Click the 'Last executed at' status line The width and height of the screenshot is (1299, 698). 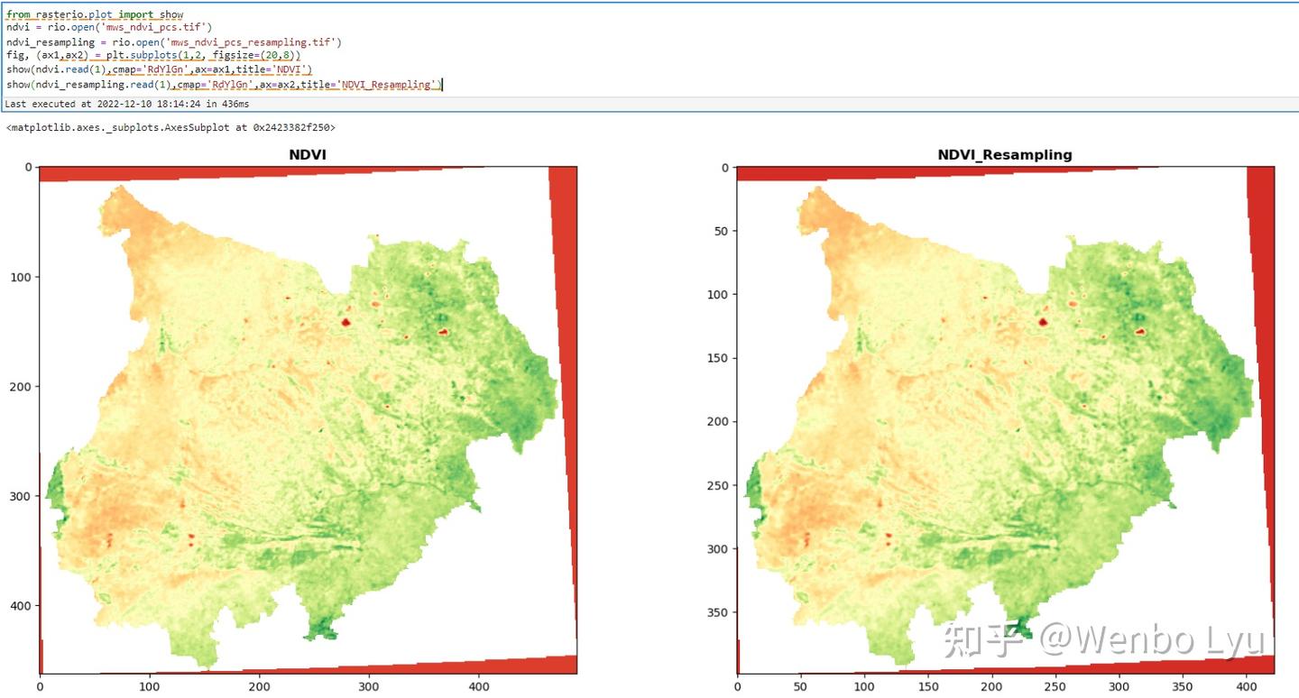(x=127, y=105)
